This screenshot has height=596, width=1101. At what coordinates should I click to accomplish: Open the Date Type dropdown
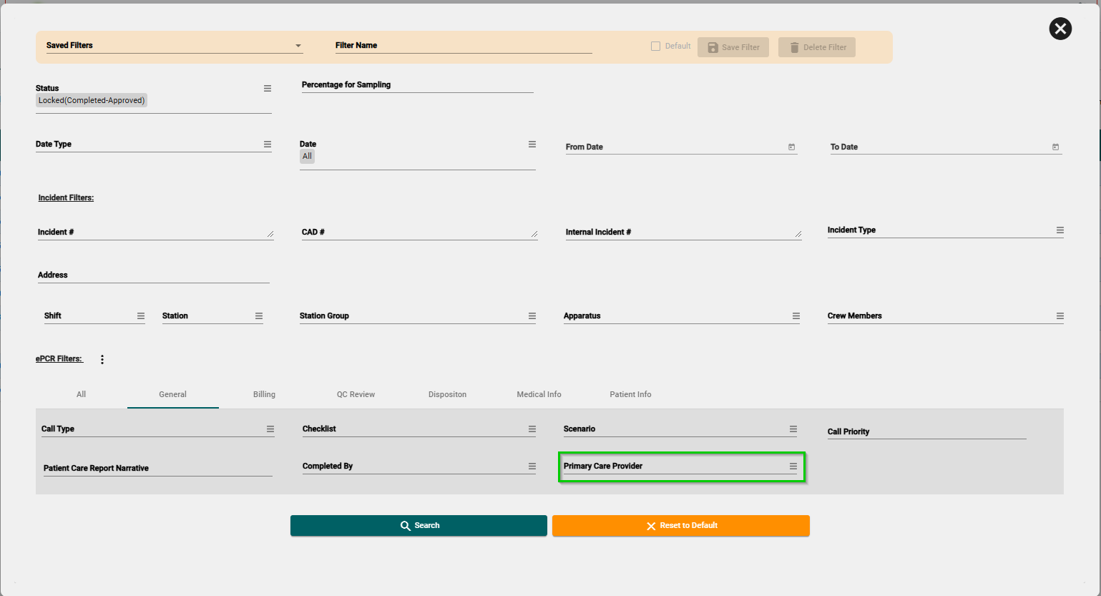click(268, 145)
